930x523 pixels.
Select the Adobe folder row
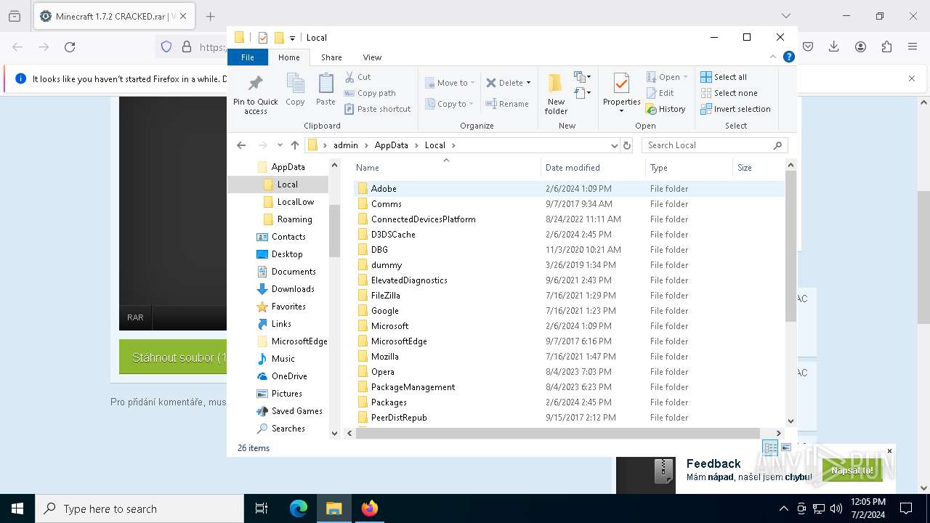[x=569, y=189]
